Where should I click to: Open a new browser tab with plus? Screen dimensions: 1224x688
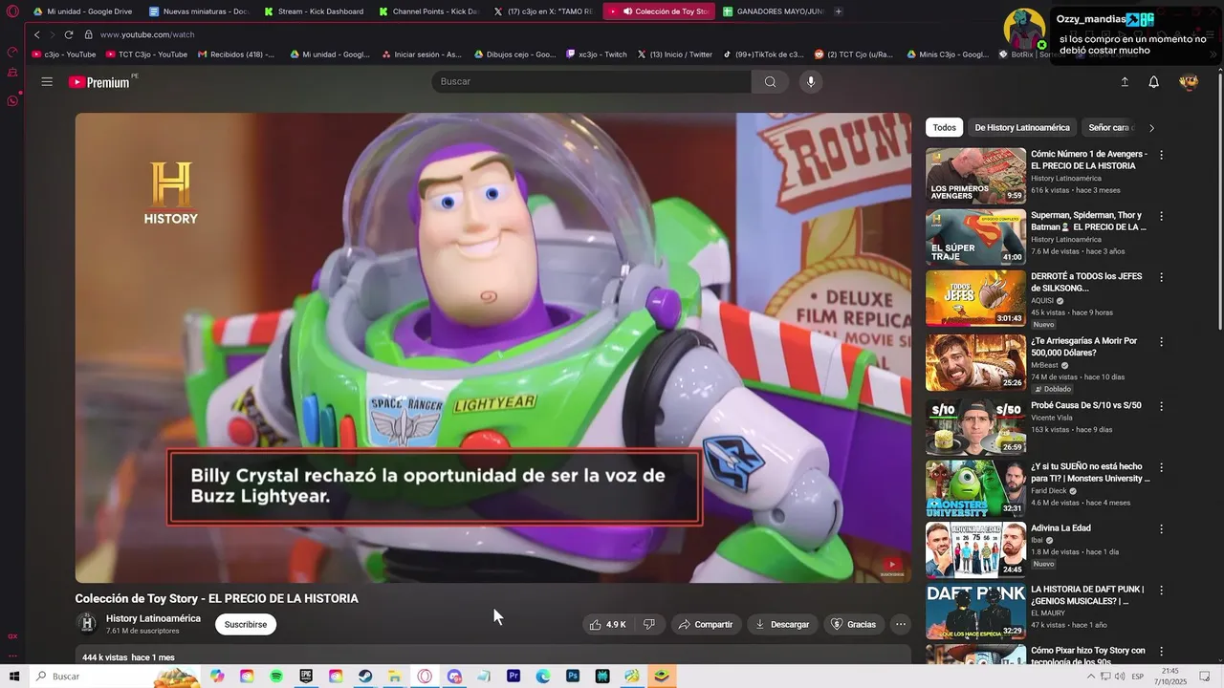[839, 11]
